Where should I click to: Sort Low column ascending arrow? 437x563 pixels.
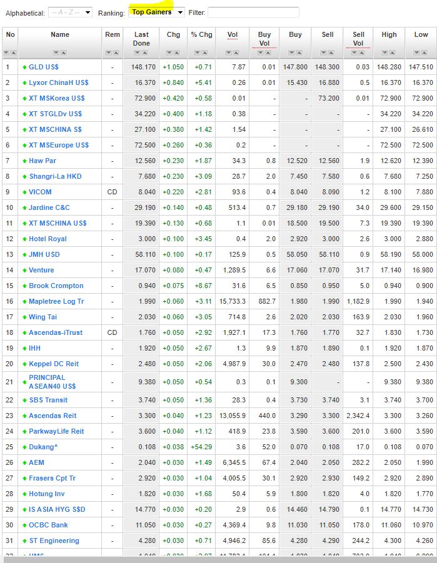(424, 52)
